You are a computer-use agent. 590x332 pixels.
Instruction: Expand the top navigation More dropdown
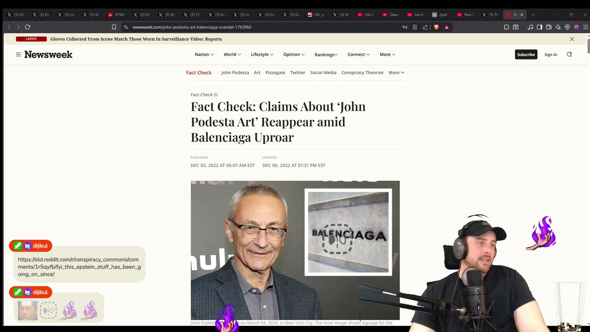pyautogui.click(x=387, y=54)
